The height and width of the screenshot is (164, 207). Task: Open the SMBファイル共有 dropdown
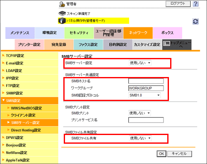140,138
